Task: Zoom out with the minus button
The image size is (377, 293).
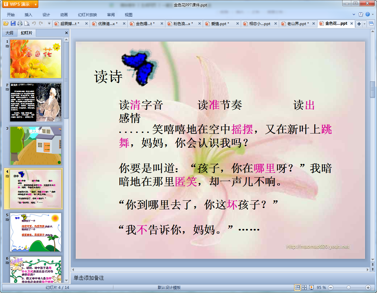Action: point(331,288)
